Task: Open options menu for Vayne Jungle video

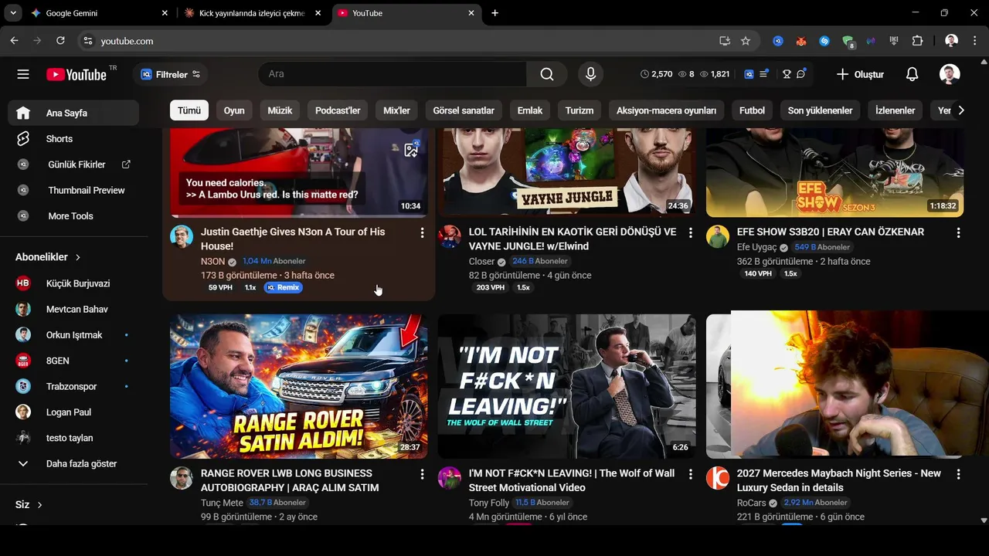Action: 690,232
